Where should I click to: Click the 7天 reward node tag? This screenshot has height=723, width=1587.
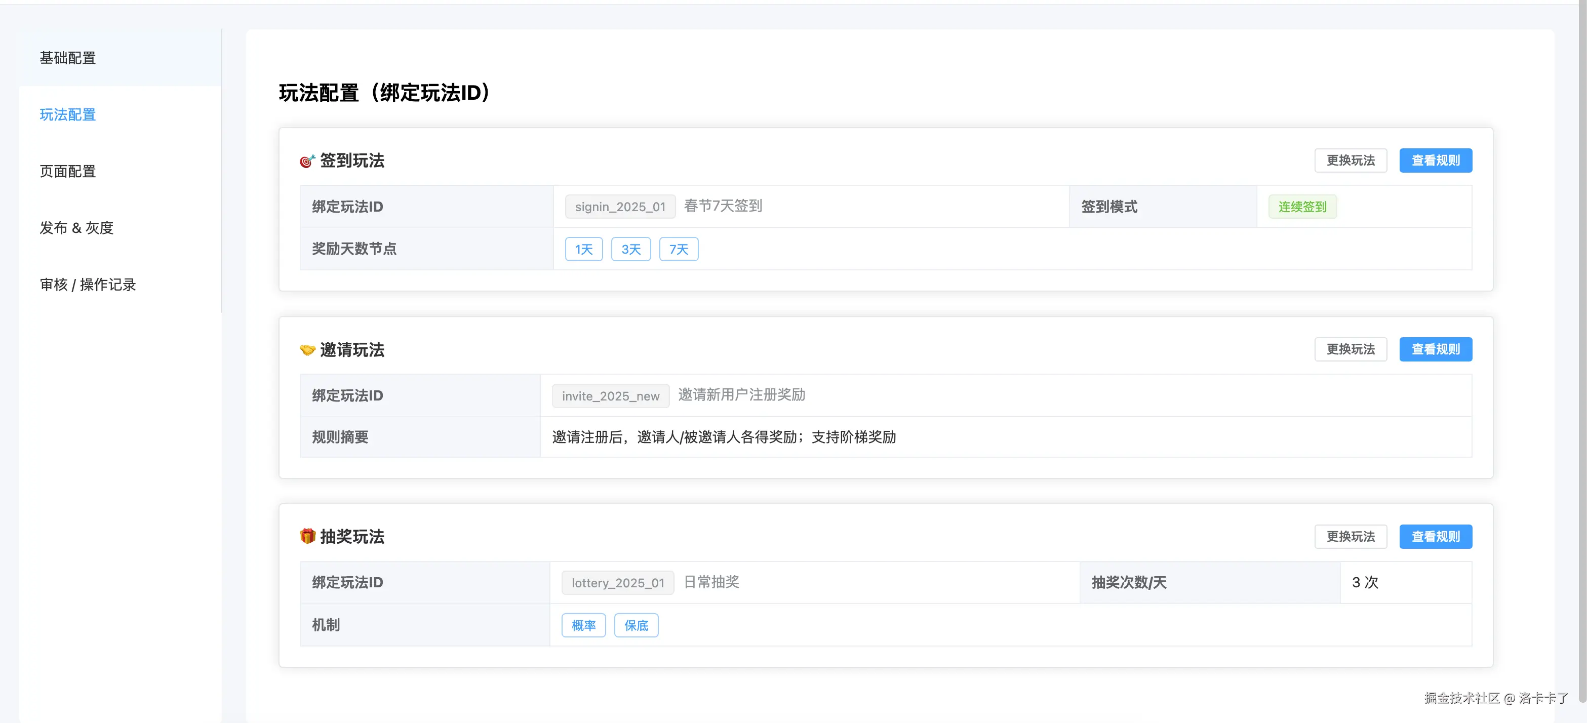click(678, 250)
